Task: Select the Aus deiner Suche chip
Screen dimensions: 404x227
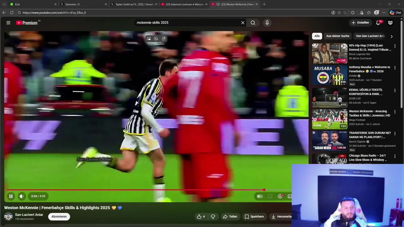Action: (x=338, y=36)
